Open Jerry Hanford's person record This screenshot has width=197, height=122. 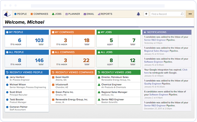tap(17, 77)
